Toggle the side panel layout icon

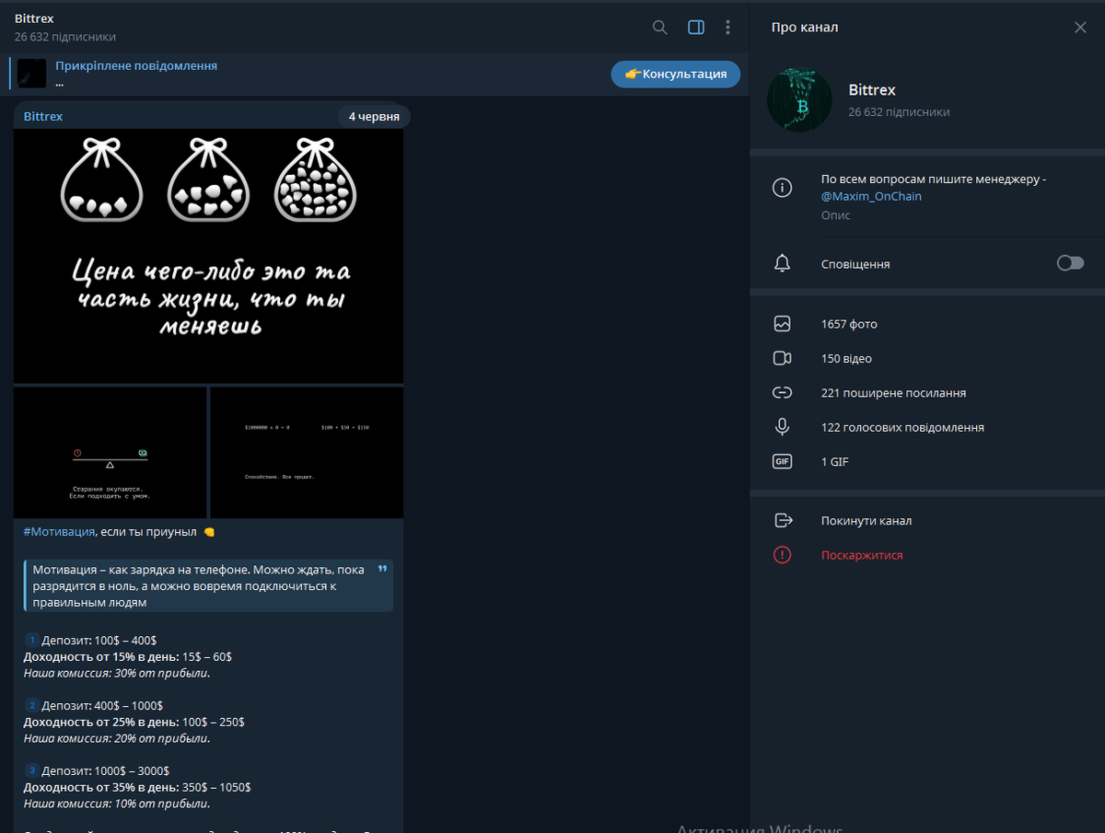[696, 28]
